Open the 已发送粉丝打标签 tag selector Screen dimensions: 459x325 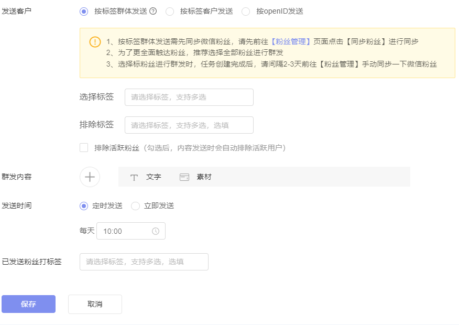pos(144,262)
